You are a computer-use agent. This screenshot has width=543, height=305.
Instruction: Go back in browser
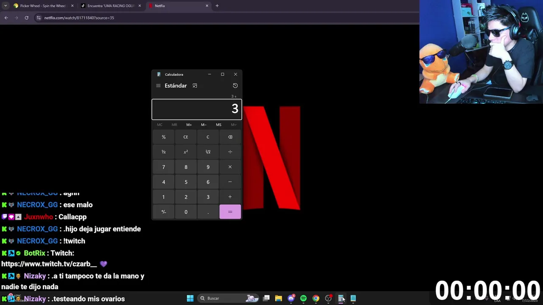[6, 18]
